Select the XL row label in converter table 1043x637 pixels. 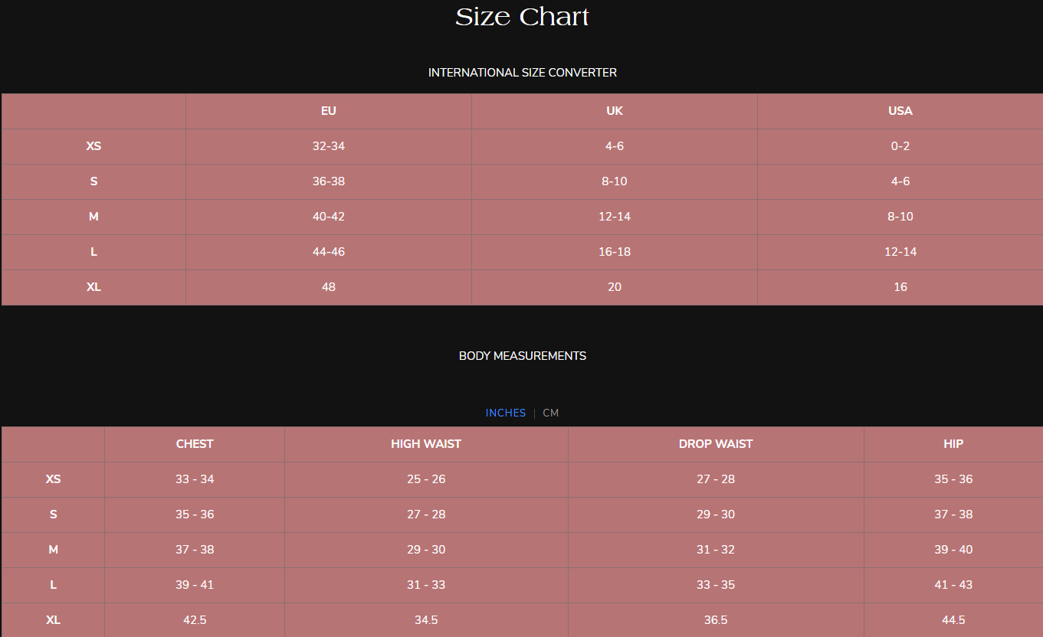click(x=93, y=287)
